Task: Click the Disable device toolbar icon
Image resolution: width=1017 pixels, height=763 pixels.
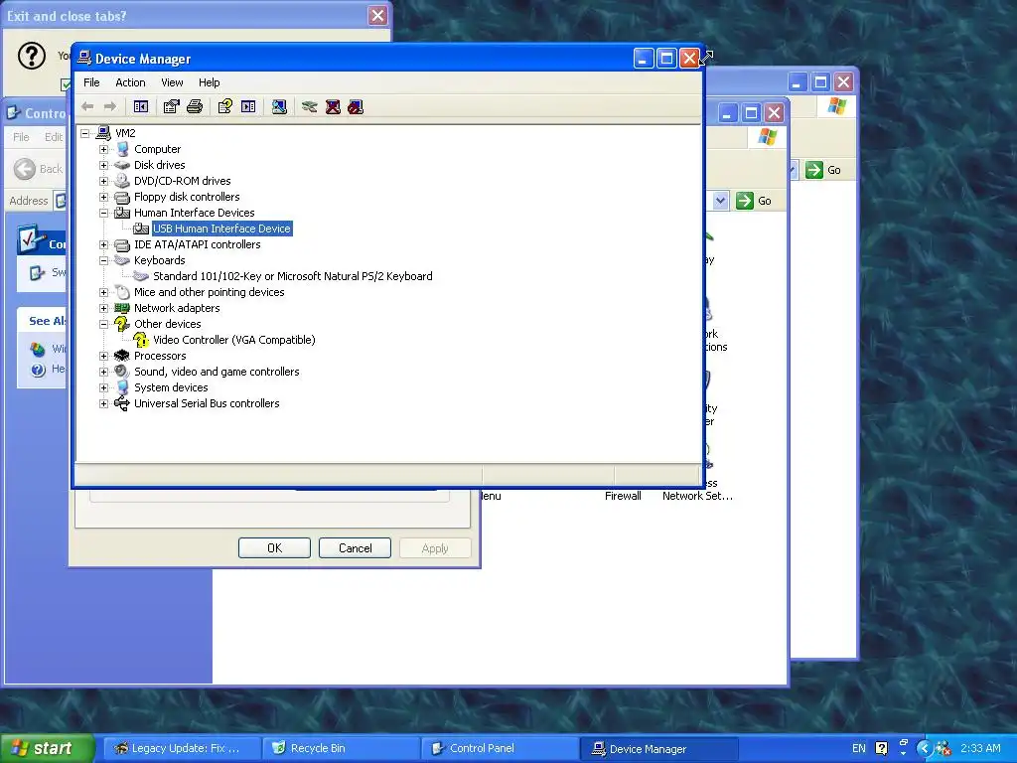Action: (356, 106)
